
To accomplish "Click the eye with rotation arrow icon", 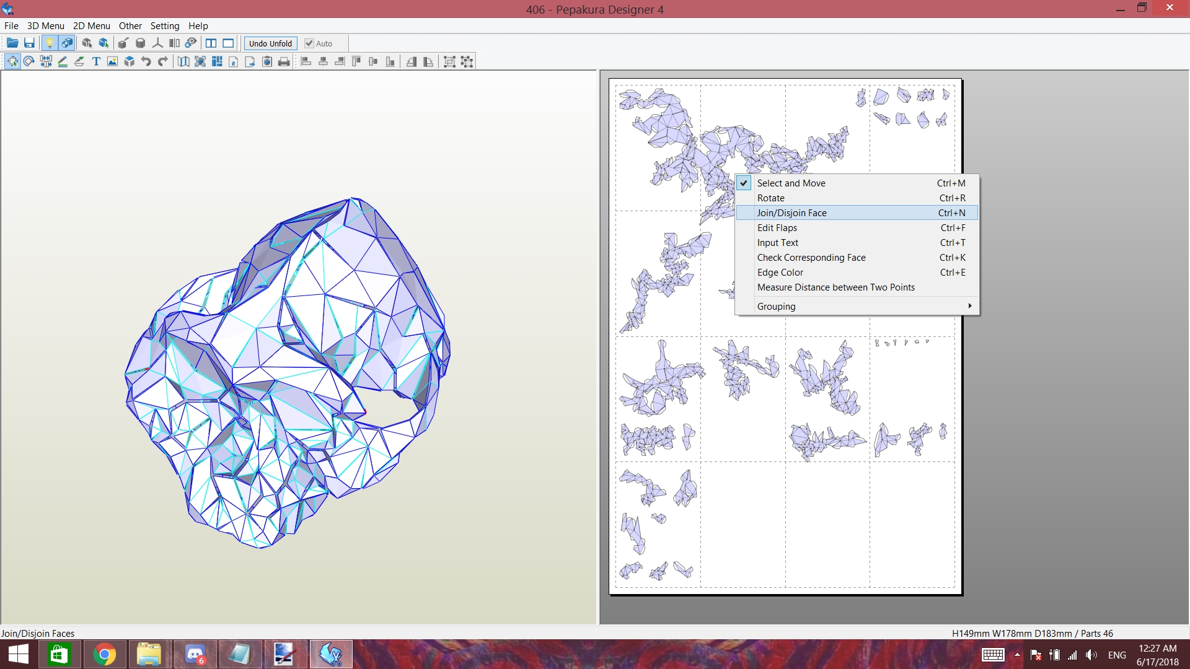I will tap(191, 43).
